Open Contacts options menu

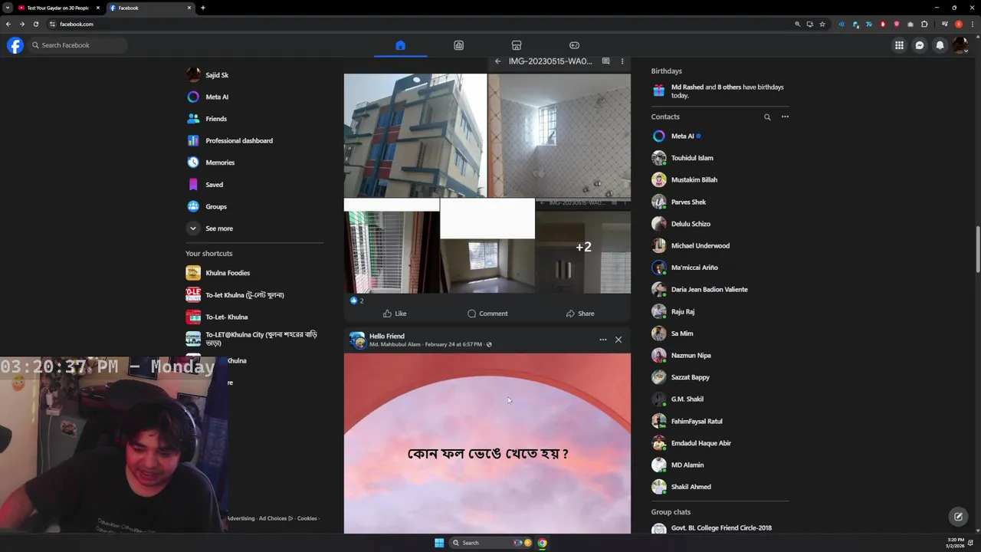[785, 117]
